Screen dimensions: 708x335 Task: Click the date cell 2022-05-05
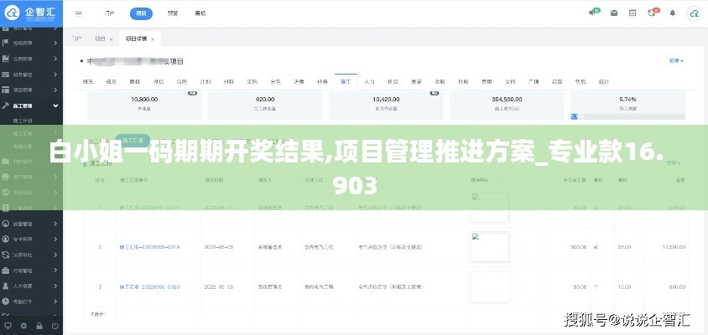pos(219,248)
